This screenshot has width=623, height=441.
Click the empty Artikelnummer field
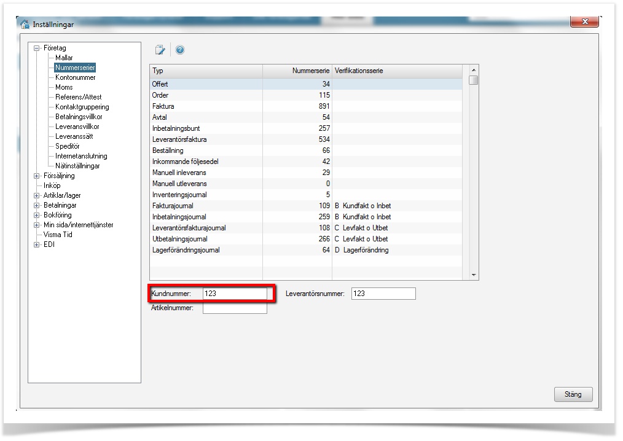235,308
